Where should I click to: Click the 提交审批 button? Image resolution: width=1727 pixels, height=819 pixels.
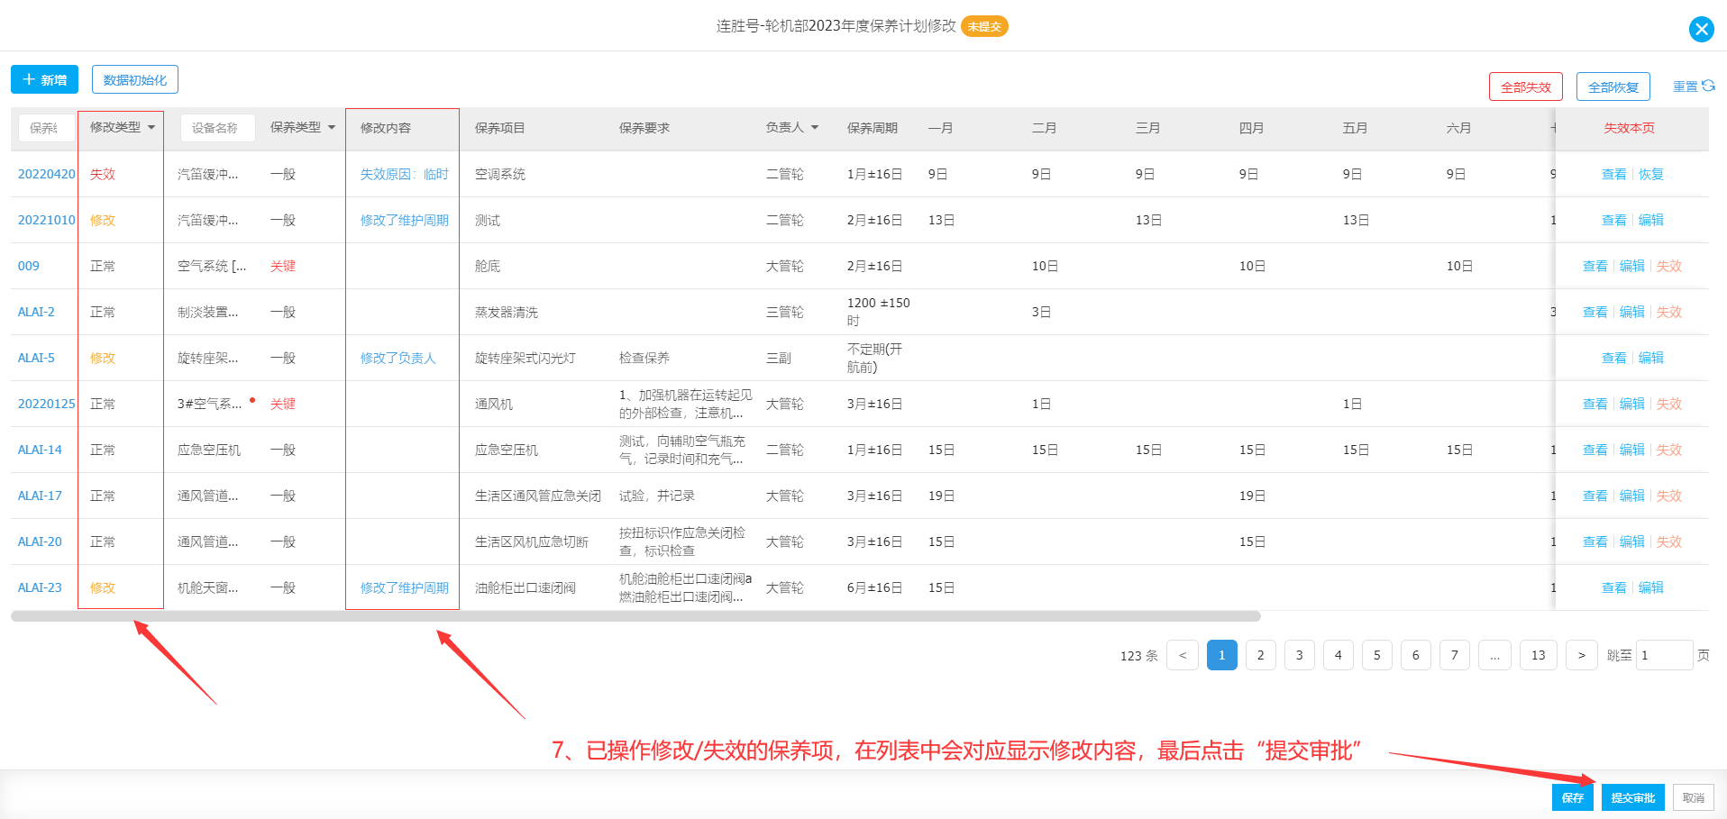(x=1632, y=797)
